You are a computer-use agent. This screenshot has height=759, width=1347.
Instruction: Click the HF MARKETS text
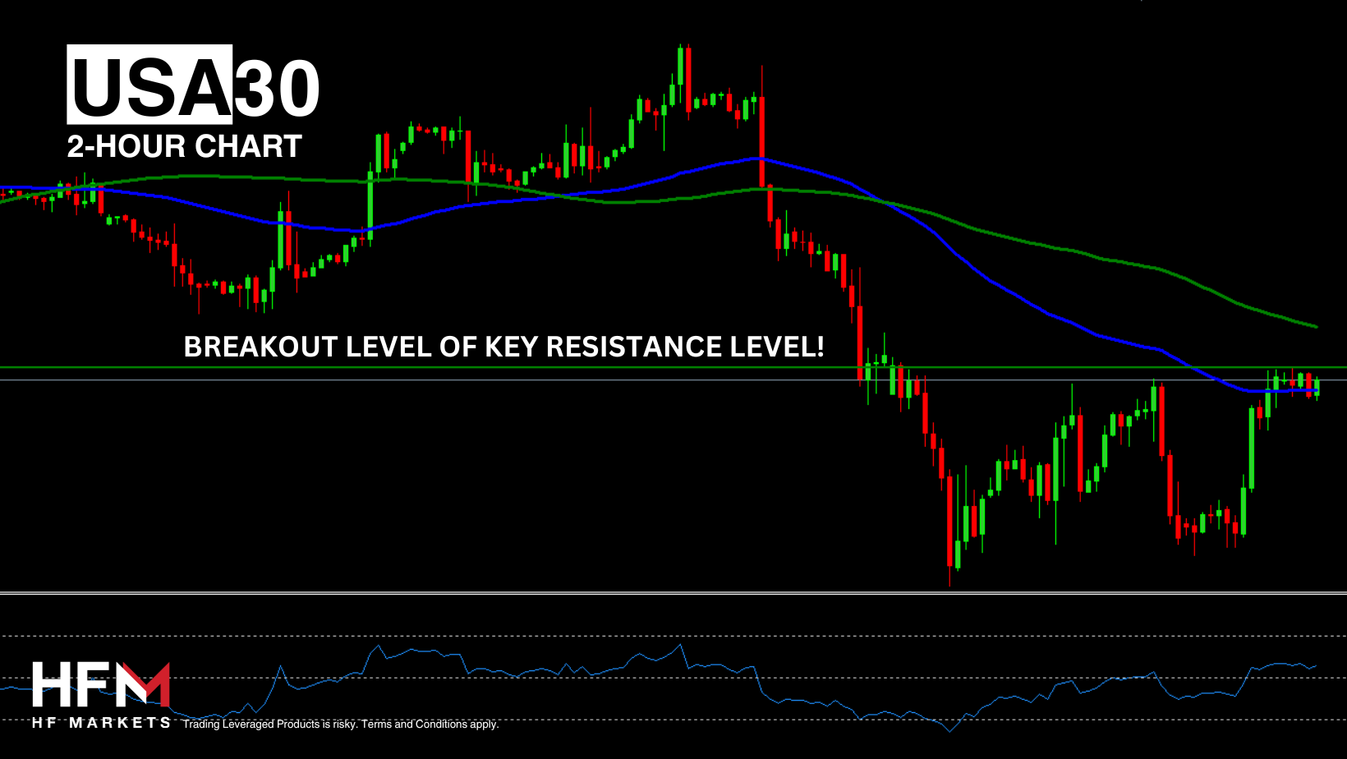click(x=101, y=723)
